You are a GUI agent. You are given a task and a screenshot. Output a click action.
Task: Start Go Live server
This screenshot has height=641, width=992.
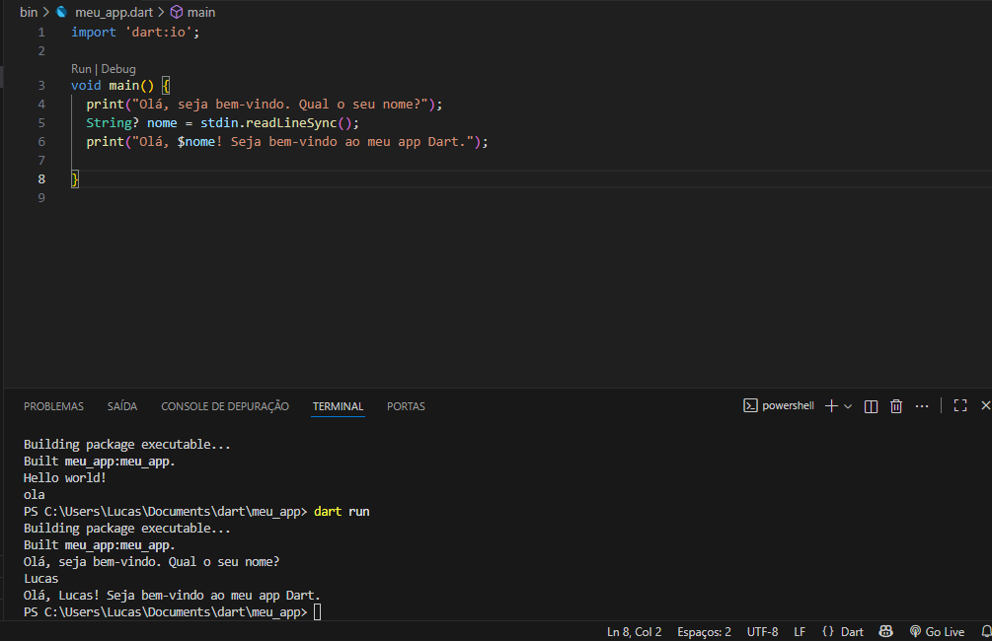pos(937,631)
